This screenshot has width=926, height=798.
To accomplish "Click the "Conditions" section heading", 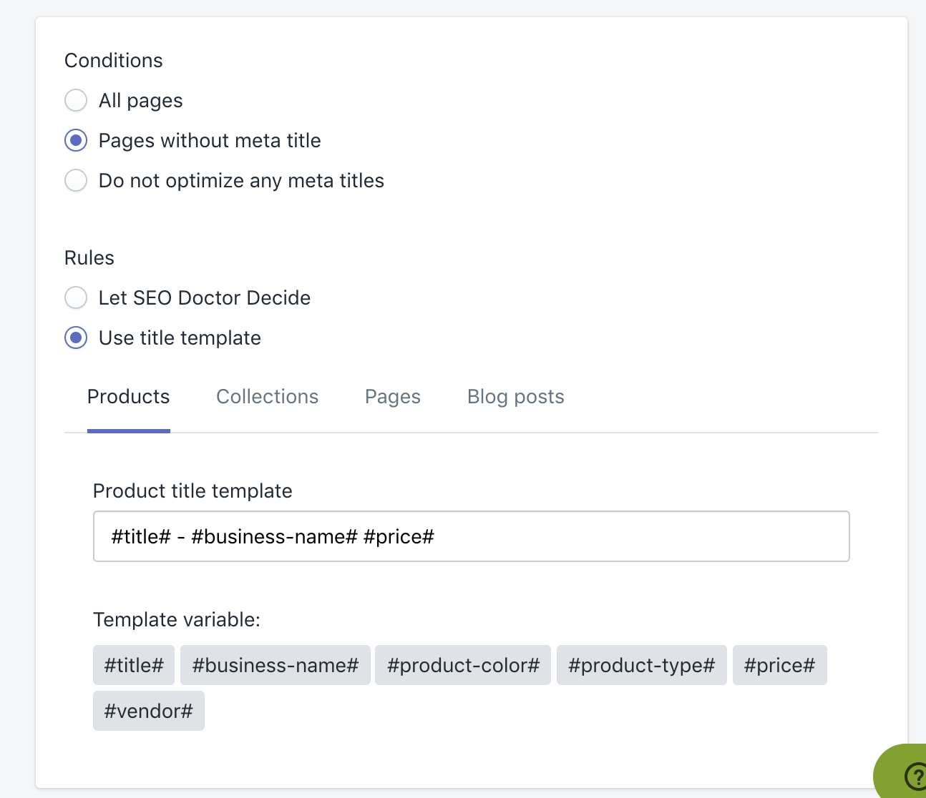I will pyautogui.click(x=113, y=60).
